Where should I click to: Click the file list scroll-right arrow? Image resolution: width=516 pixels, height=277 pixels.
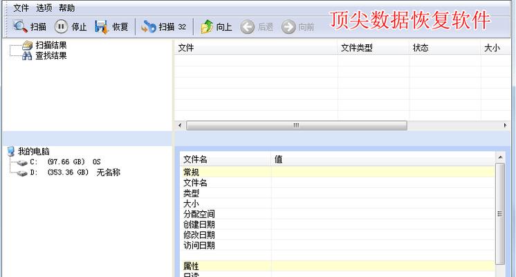tap(505, 125)
